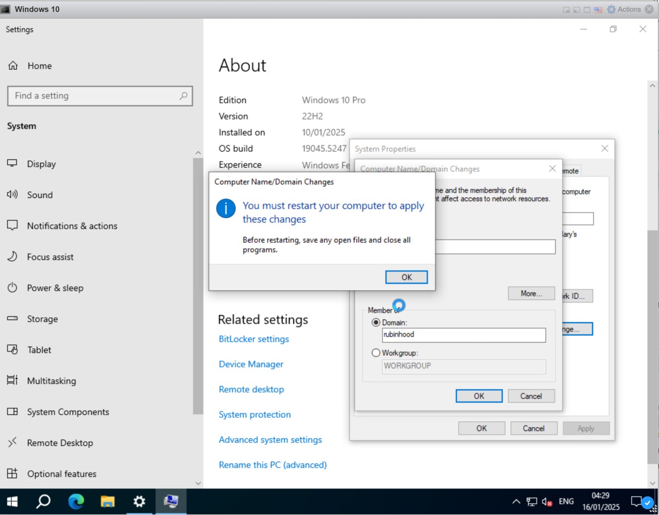Click into Find a setting box
Viewport: 659px width, 515px height.
coord(100,96)
